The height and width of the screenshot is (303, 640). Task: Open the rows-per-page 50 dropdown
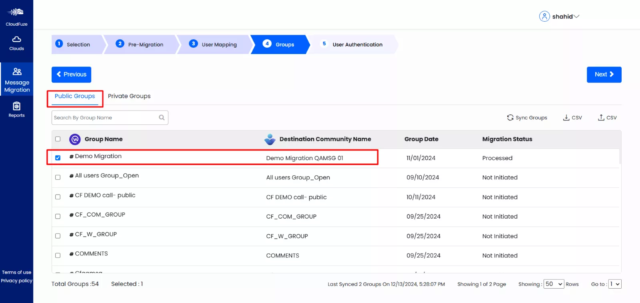(x=554, y=284)
